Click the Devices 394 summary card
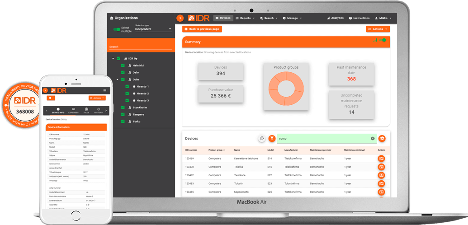 coord(221,71)
